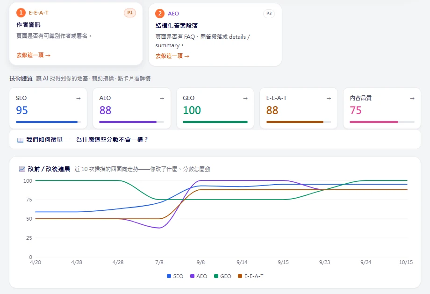Click the 內容品質 score 75
430x294 pixels.
[x=356, y=110]
